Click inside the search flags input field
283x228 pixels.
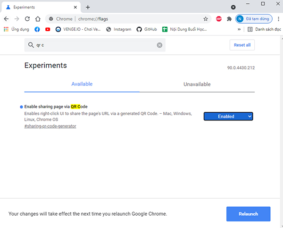point(94,45)
